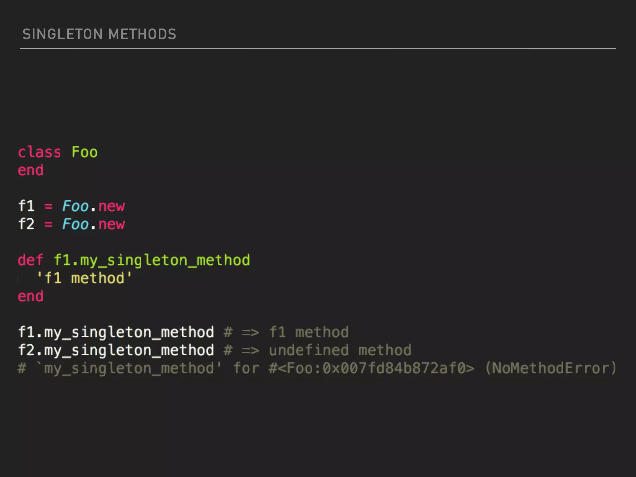Click the NoMethodError comment line
This screenshot has width=636, height=477.
pos(317,369)
